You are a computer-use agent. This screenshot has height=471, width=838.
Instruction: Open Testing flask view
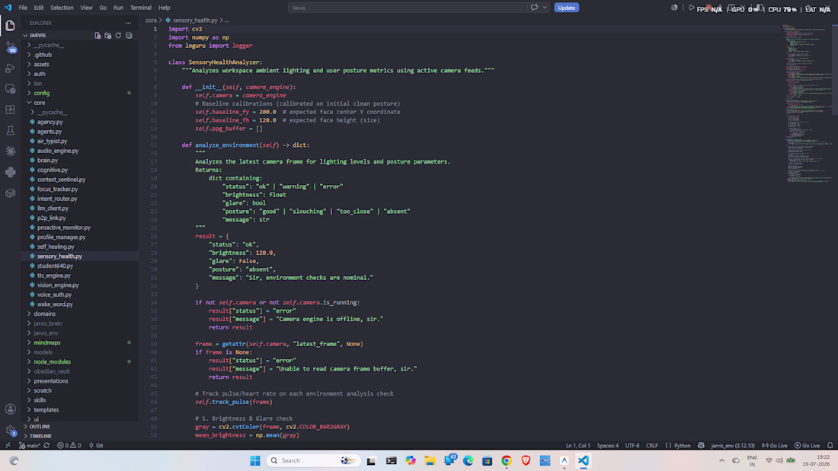pyautogui.click(x=10, y=130)
